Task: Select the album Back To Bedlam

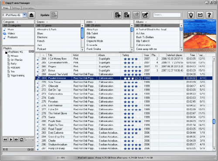Action: [157, 37]
